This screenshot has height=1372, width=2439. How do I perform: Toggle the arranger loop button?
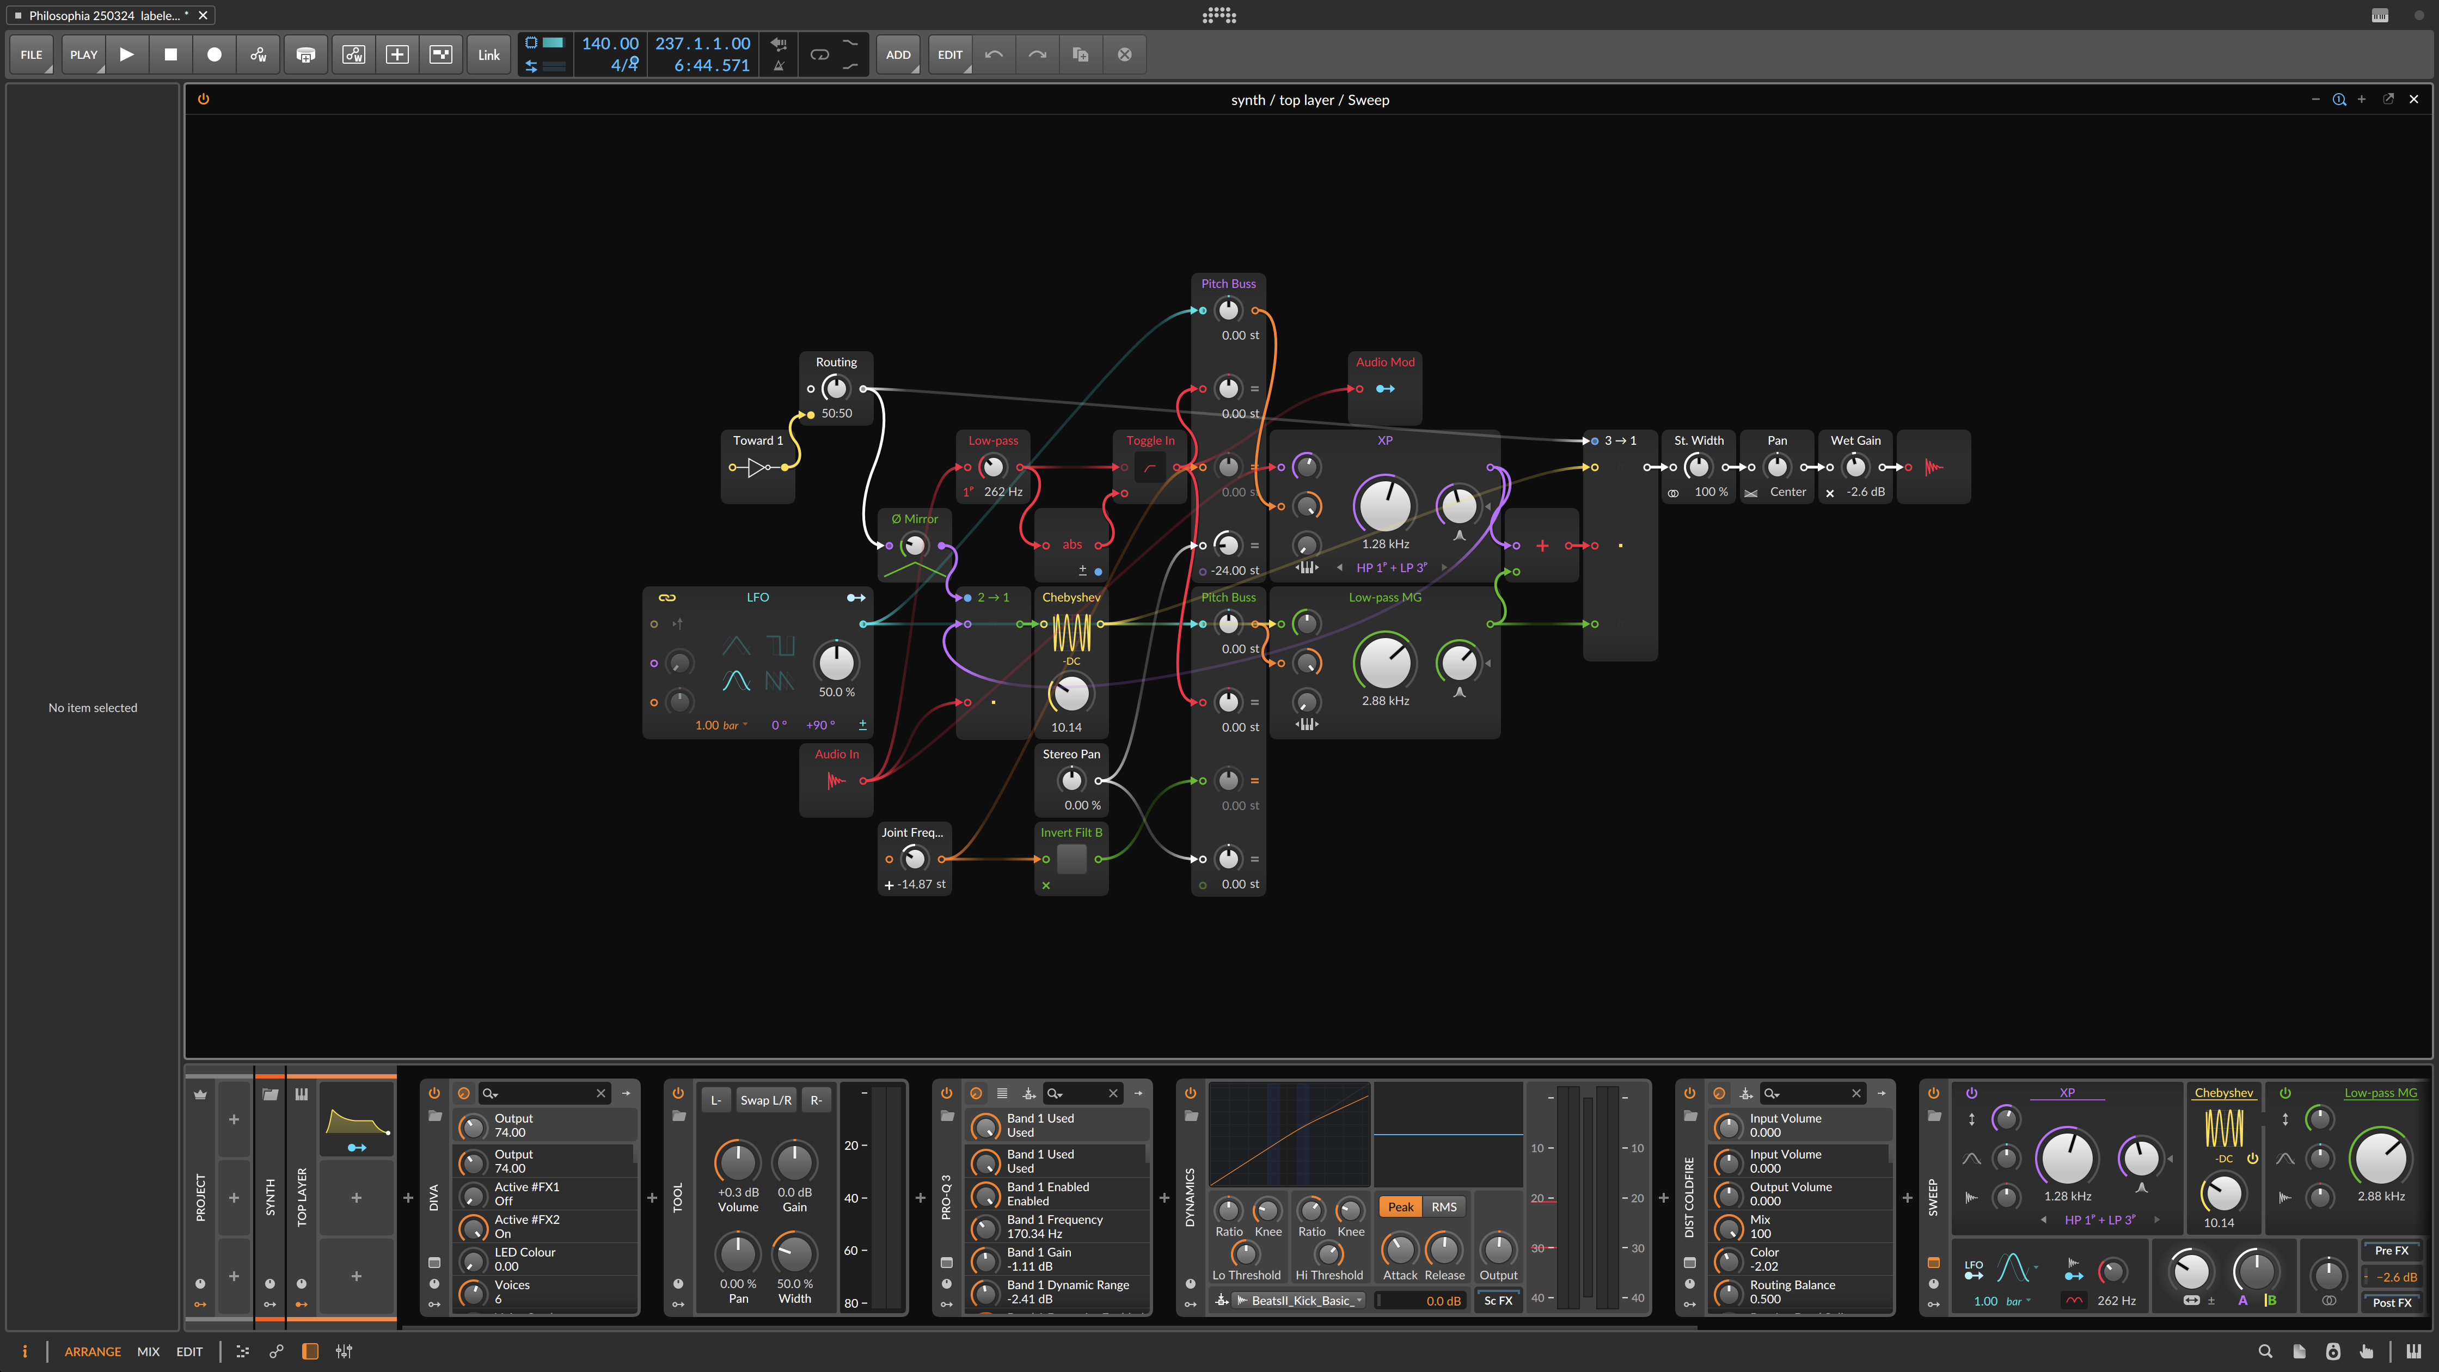820,55
